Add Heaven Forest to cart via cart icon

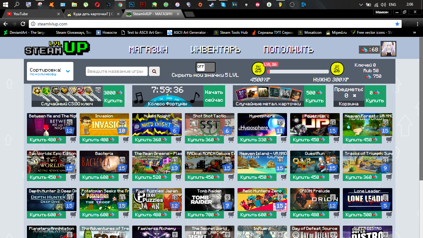389,140
